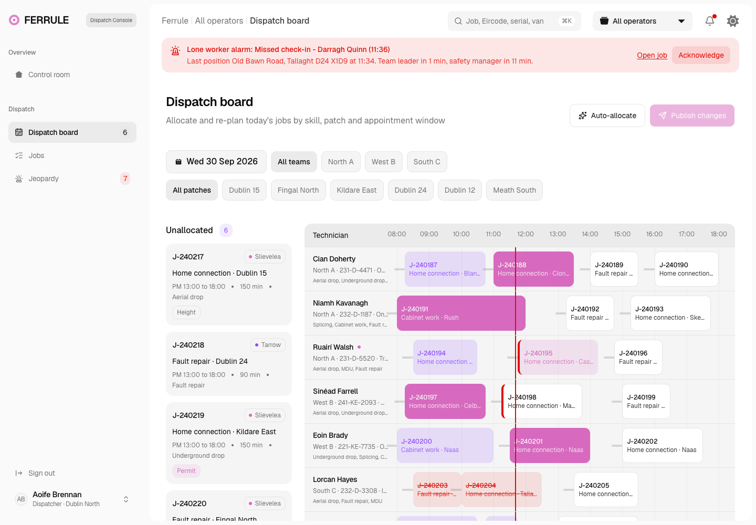Open settings gear icon
The image size is (756, 525).
coord(733,21)
